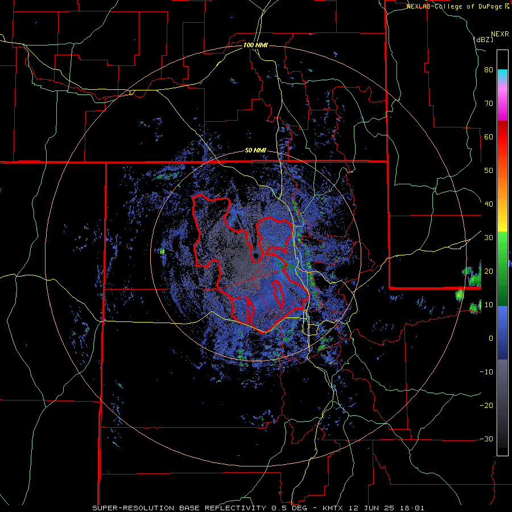512x512 pixels.
Task: Click the KMTX radar site black dot
Action: (256, 255)
